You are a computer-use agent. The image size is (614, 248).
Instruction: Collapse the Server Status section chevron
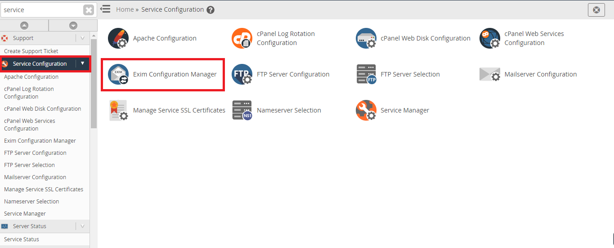pos(82,226)
